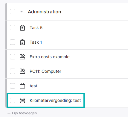The height and width of the screenshot is (117, 128).
Task: Tick the Administration group checkbox
Action: (x=13, y=12)
